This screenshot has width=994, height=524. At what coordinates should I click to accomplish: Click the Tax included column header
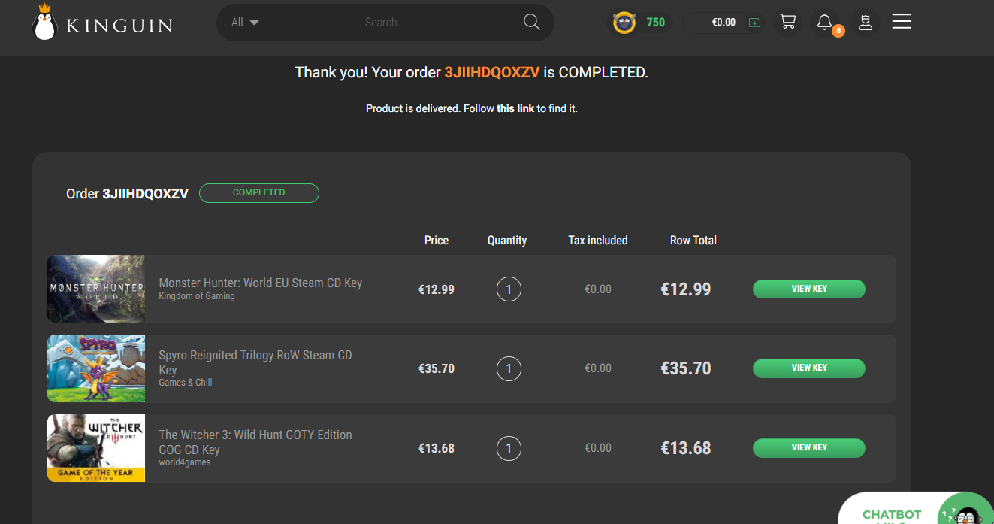click(x=598, y=241)
